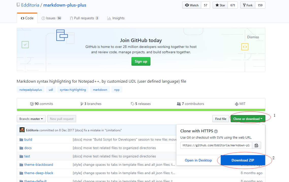Star the markdown-plus-plus repository
Image resolution: width=289 pixels, height=182 pixels.
pyautogui.click(x=220, y=5)
